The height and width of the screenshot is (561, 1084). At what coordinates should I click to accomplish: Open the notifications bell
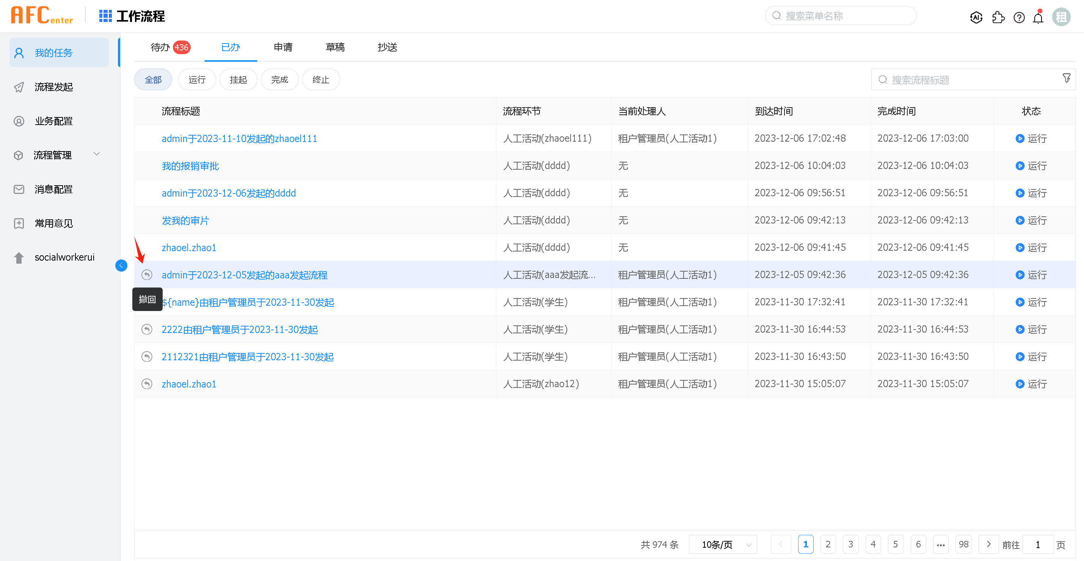coord(1038,17)
